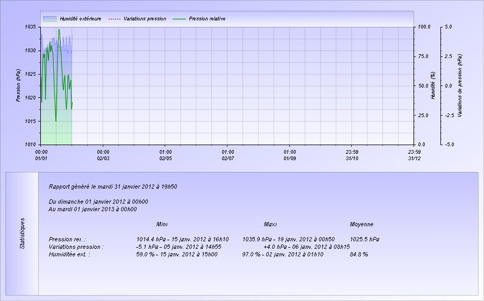Click the vertical 'Statistiques' panel title
Viewport: 484px width, 301px height.
22,233
